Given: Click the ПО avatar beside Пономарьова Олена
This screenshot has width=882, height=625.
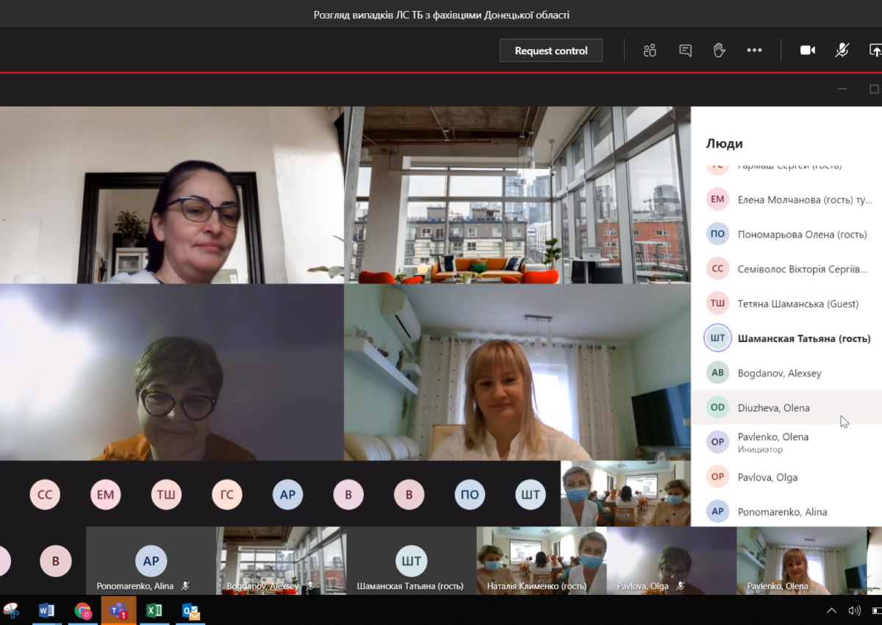Looking at the screenshot, I should [717, 235].
